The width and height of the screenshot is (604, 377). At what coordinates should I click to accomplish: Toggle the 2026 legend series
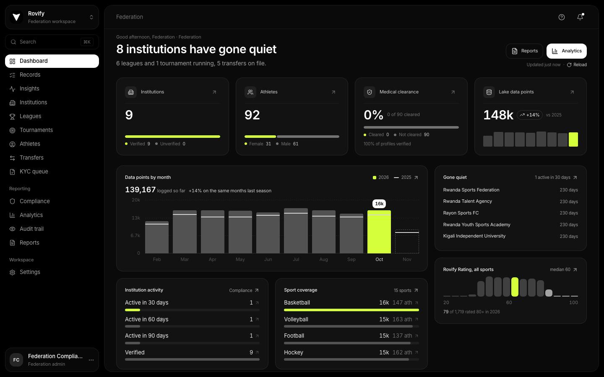[381, 178]
